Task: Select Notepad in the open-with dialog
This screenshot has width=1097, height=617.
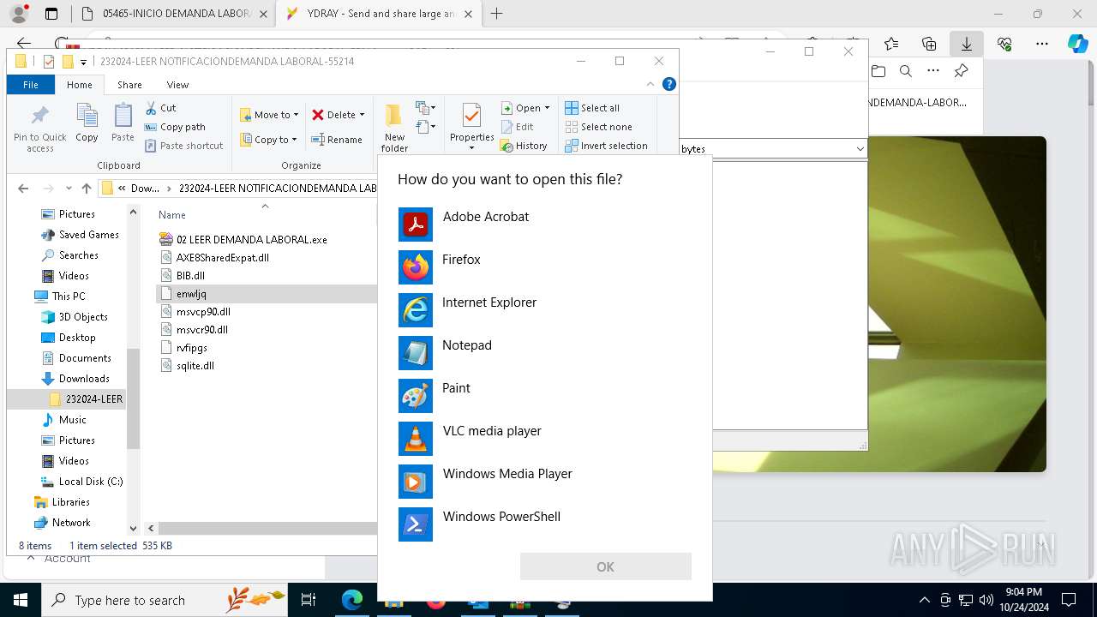Action: [545, 353]
